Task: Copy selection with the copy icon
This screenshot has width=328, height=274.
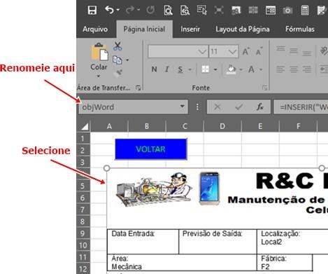Action: point(117,60)
